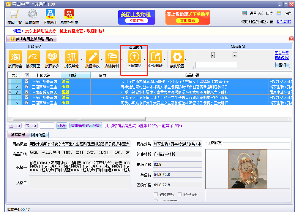Click the 编辑 column header
Viewport: 295px width, 212px height.
pyautogui.click(x=76, y=75)
